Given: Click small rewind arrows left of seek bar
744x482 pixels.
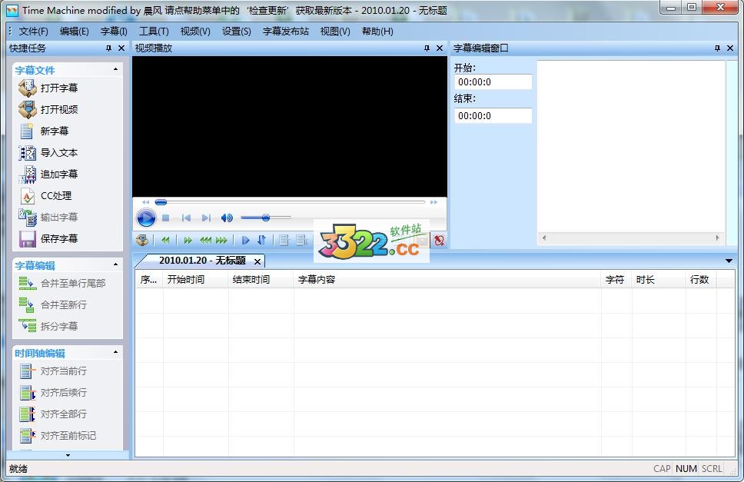Looking at the screenshot, I should (x=146, y=202).
